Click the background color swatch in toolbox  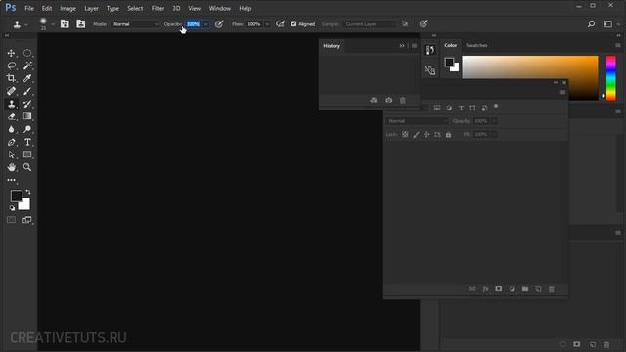[26, 205]
